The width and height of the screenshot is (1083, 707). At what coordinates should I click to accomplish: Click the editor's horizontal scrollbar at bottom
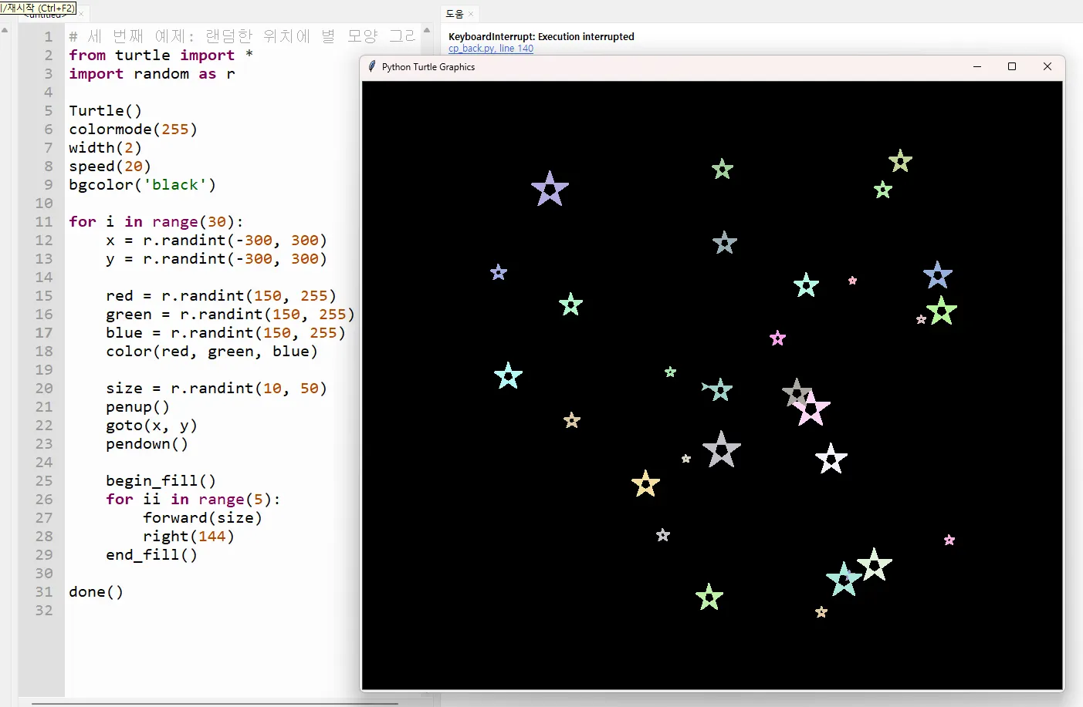215,702
